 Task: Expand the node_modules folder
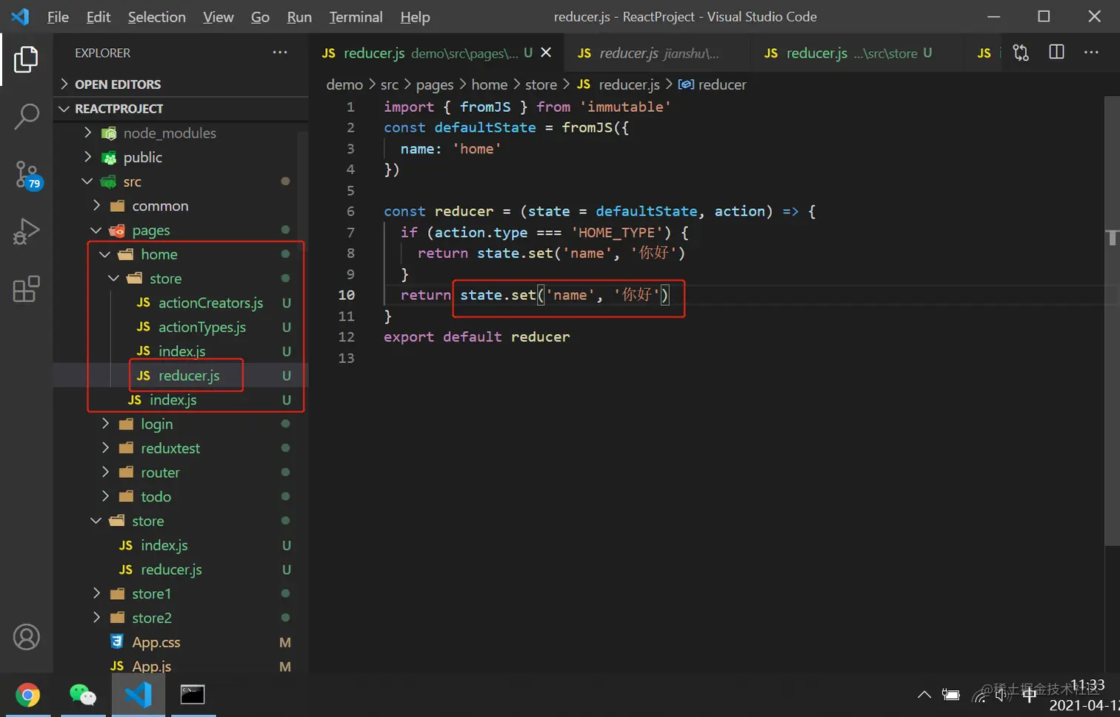pos(170,133)
